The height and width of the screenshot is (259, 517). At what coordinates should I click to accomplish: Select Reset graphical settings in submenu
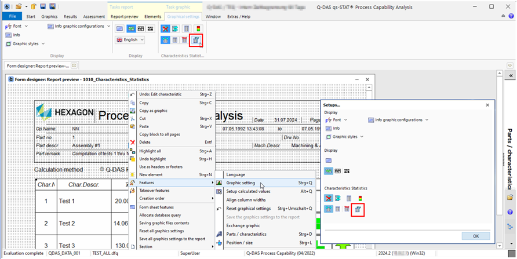click(x=264, y=208)
